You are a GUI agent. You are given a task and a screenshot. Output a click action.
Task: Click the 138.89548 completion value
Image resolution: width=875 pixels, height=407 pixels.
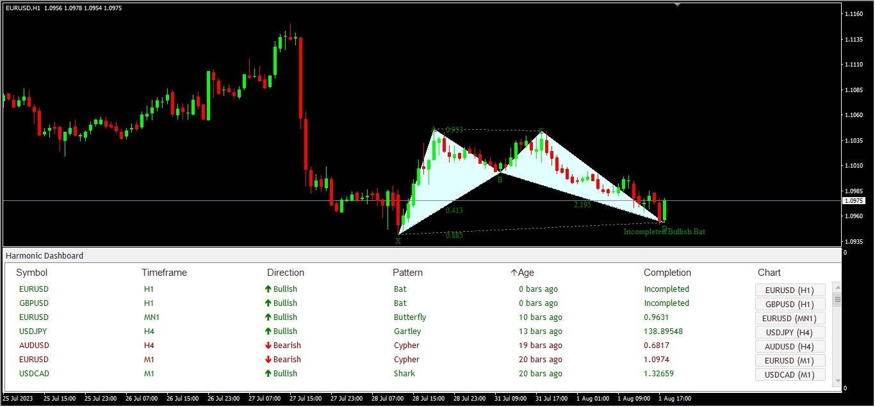[664, 331]
